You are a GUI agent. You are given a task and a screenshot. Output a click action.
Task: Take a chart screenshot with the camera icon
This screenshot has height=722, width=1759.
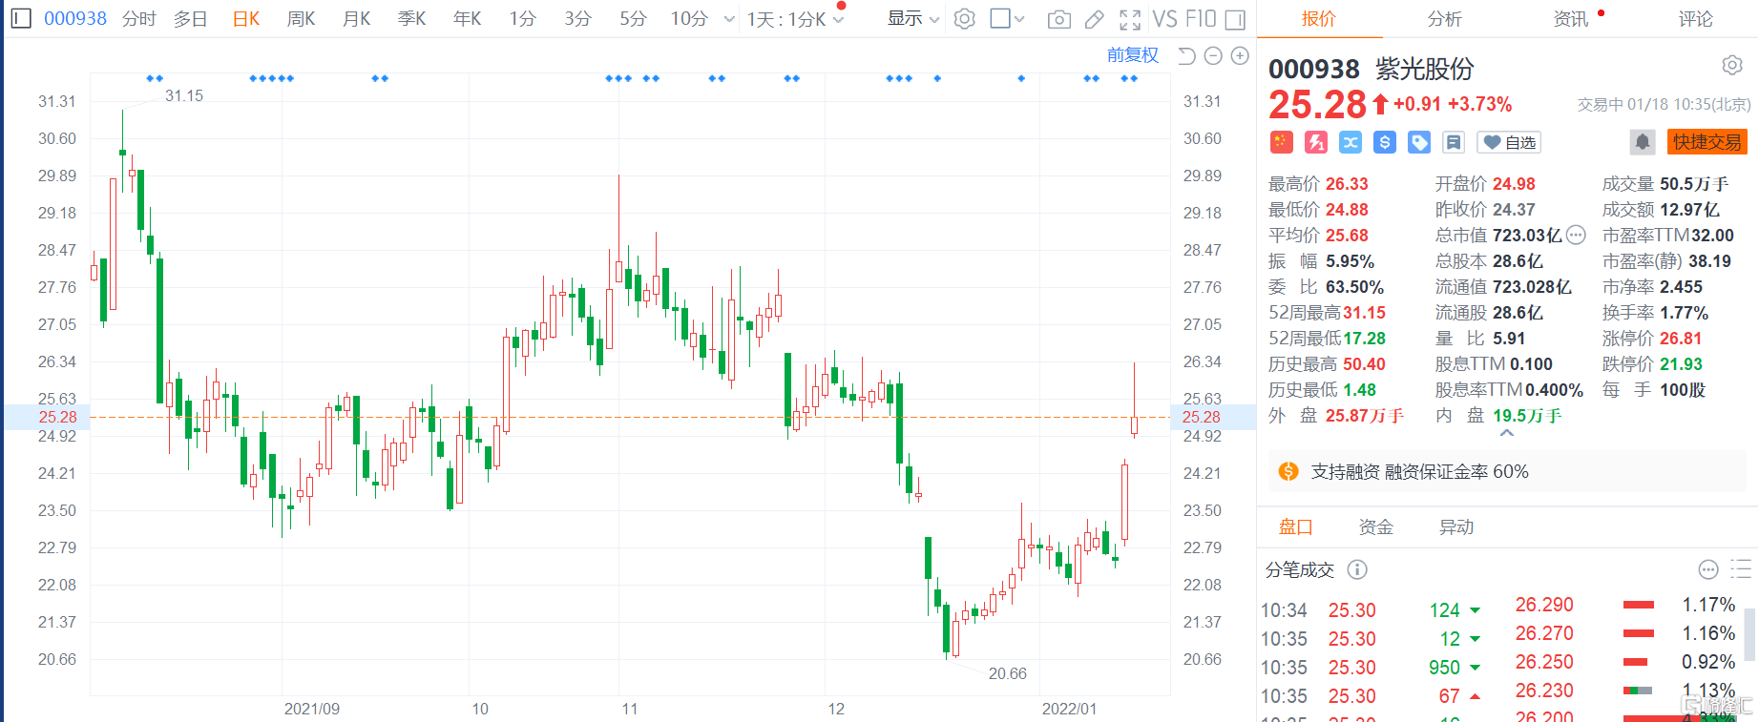pyautogui.click(x=1058, y=19)
